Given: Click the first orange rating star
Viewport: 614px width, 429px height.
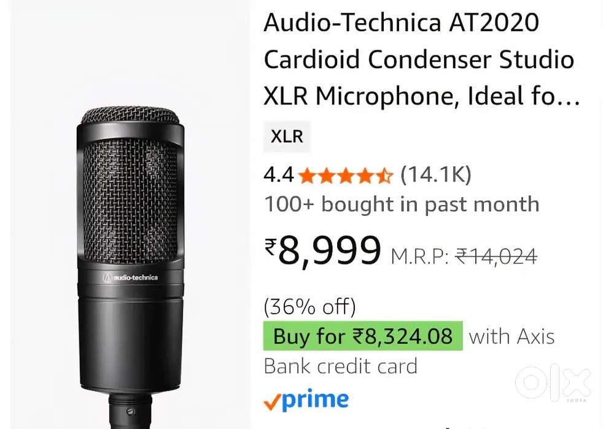Looking at the screenshot, I should pos(307,175).
